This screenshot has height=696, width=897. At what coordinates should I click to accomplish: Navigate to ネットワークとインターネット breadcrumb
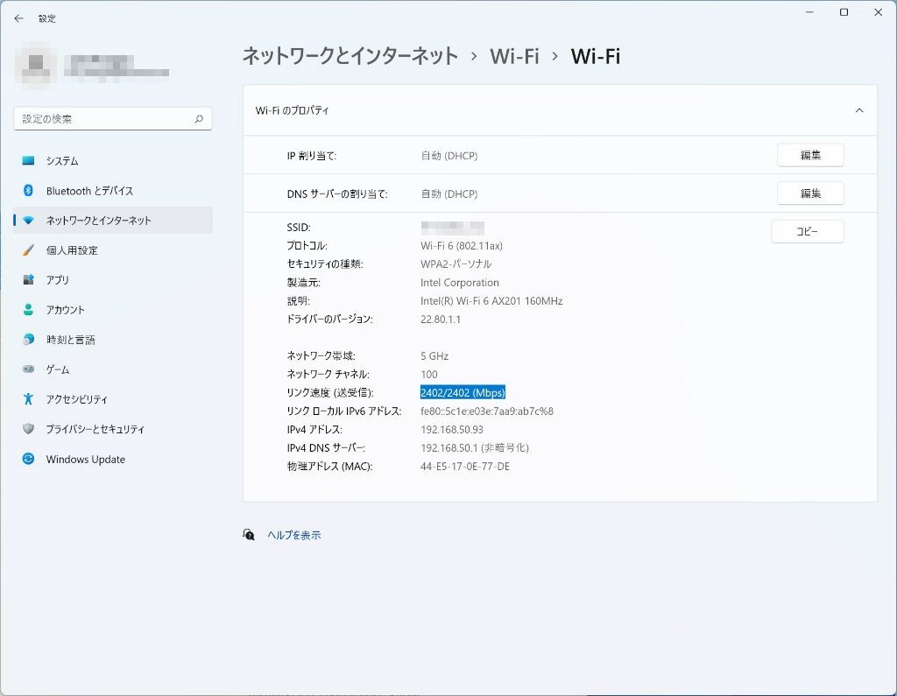pos(350,57)
